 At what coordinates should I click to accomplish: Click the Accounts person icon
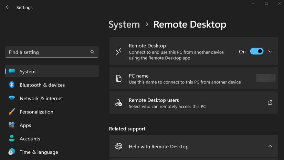(x=12, y=139)
